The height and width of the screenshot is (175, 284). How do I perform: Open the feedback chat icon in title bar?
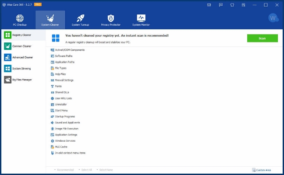click(x=220, y=5)
